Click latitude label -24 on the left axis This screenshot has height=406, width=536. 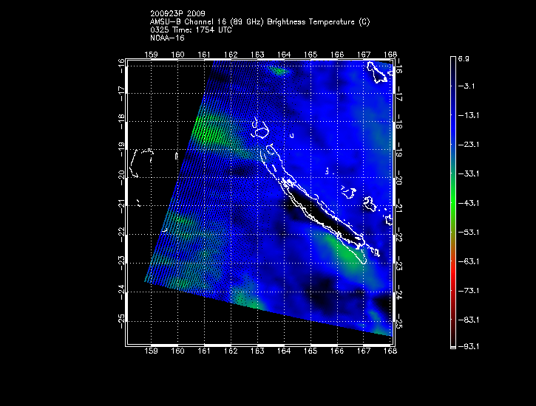coord(121,292)
